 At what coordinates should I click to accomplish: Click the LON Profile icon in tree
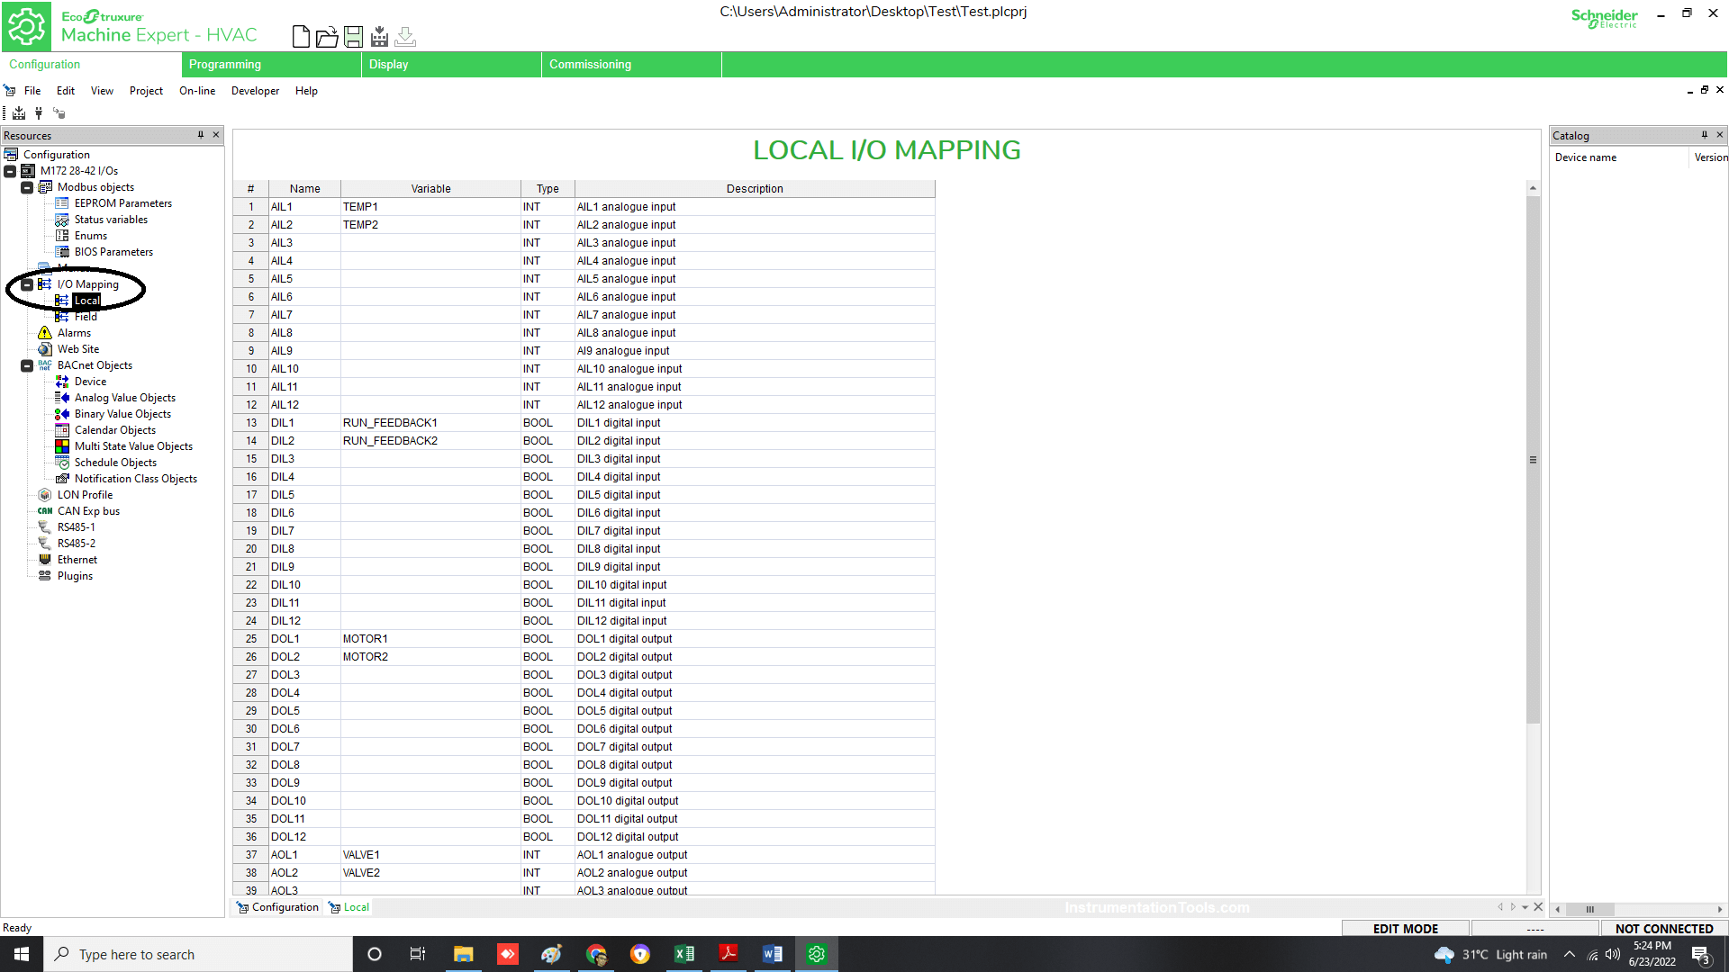click(45, 495)
